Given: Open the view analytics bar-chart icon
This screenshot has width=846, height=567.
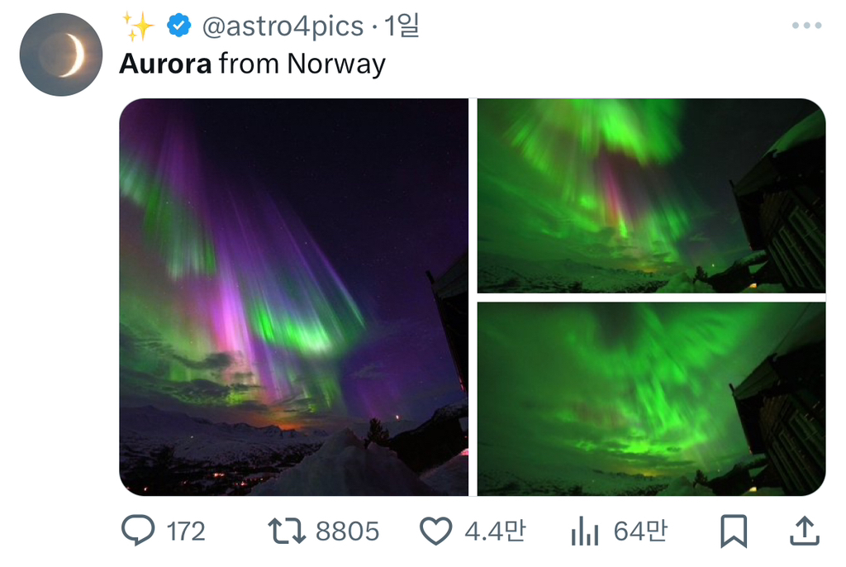Looking at the screenshot, I should pos(585,531).
